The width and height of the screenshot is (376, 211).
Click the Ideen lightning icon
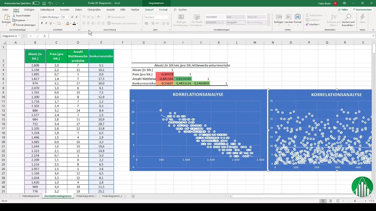[x=362, y=17]
